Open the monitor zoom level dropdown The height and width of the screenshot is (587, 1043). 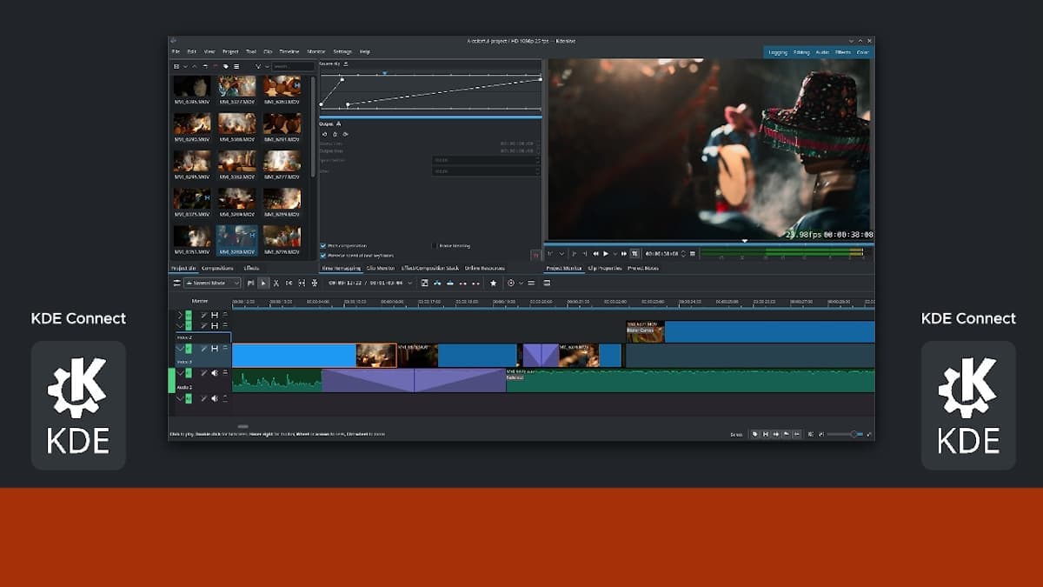557,254
